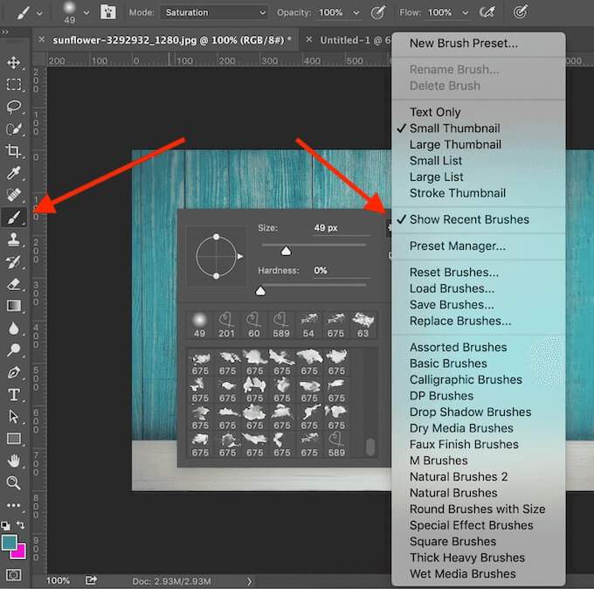Select the Lasso tool
594x589 pixels.
pyautogui.click(x=14, y=107)
